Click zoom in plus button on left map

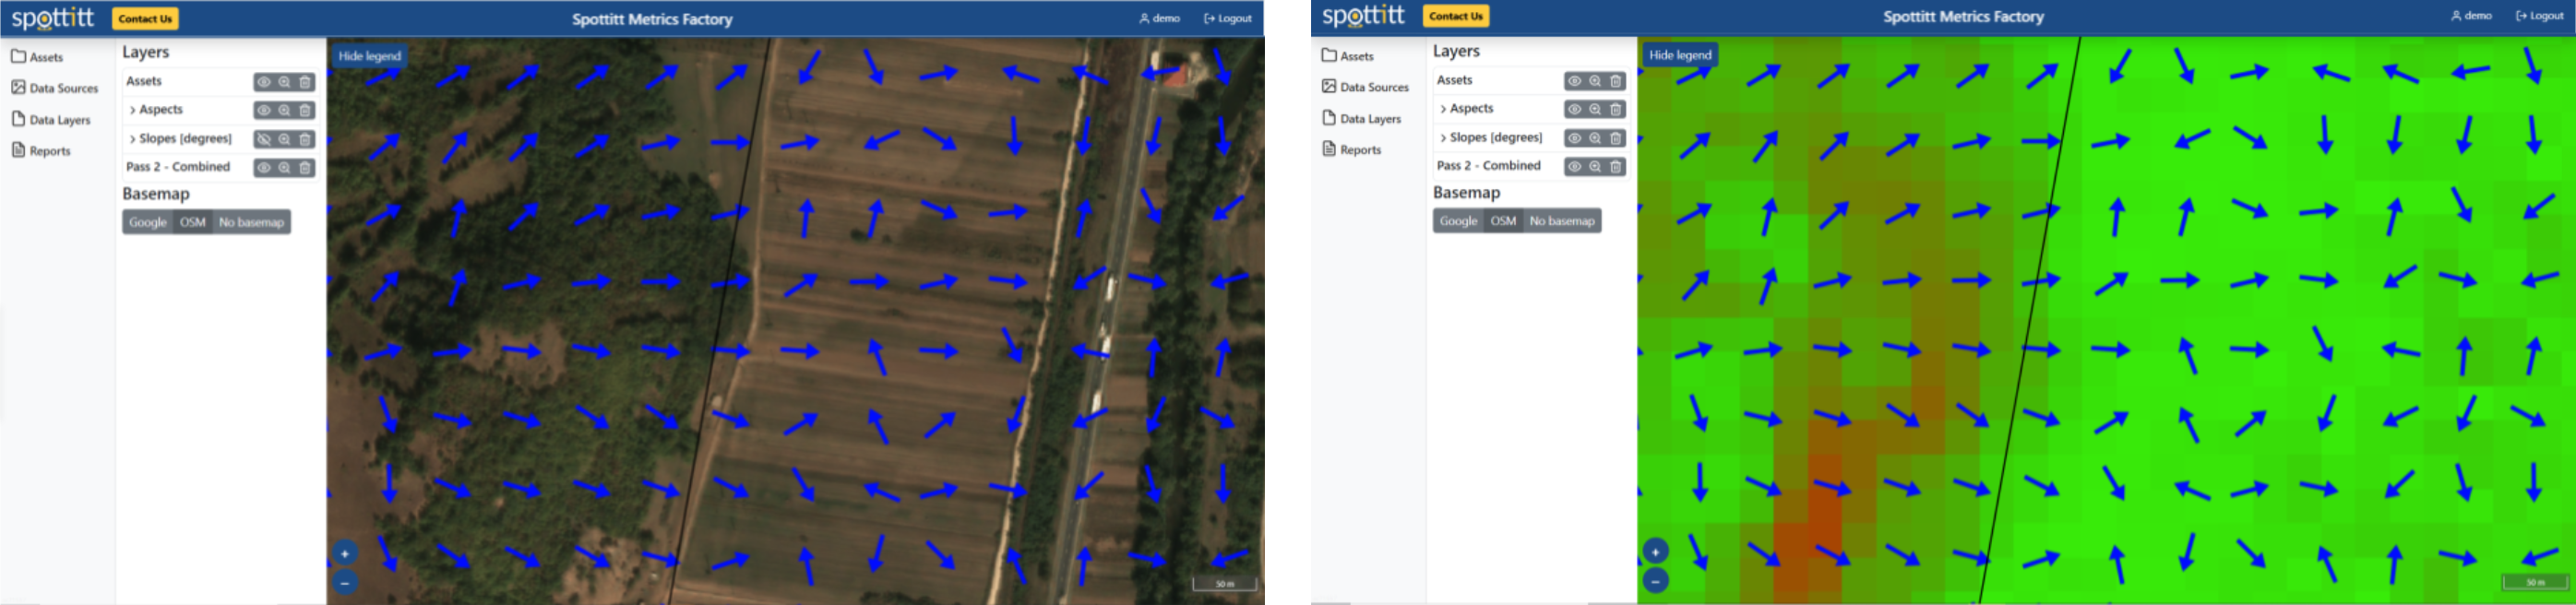tap(344, 553)
